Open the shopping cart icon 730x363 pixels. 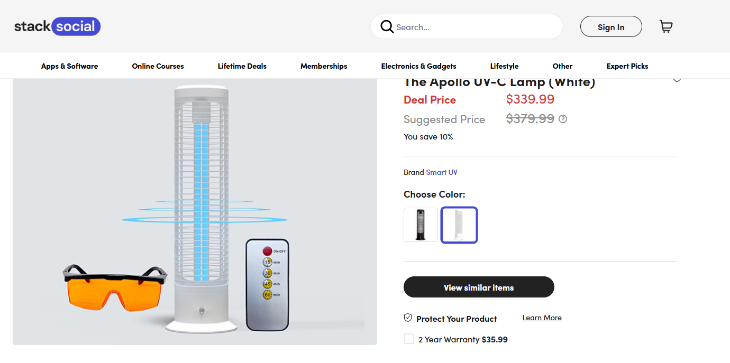click(x=666, y=26)
